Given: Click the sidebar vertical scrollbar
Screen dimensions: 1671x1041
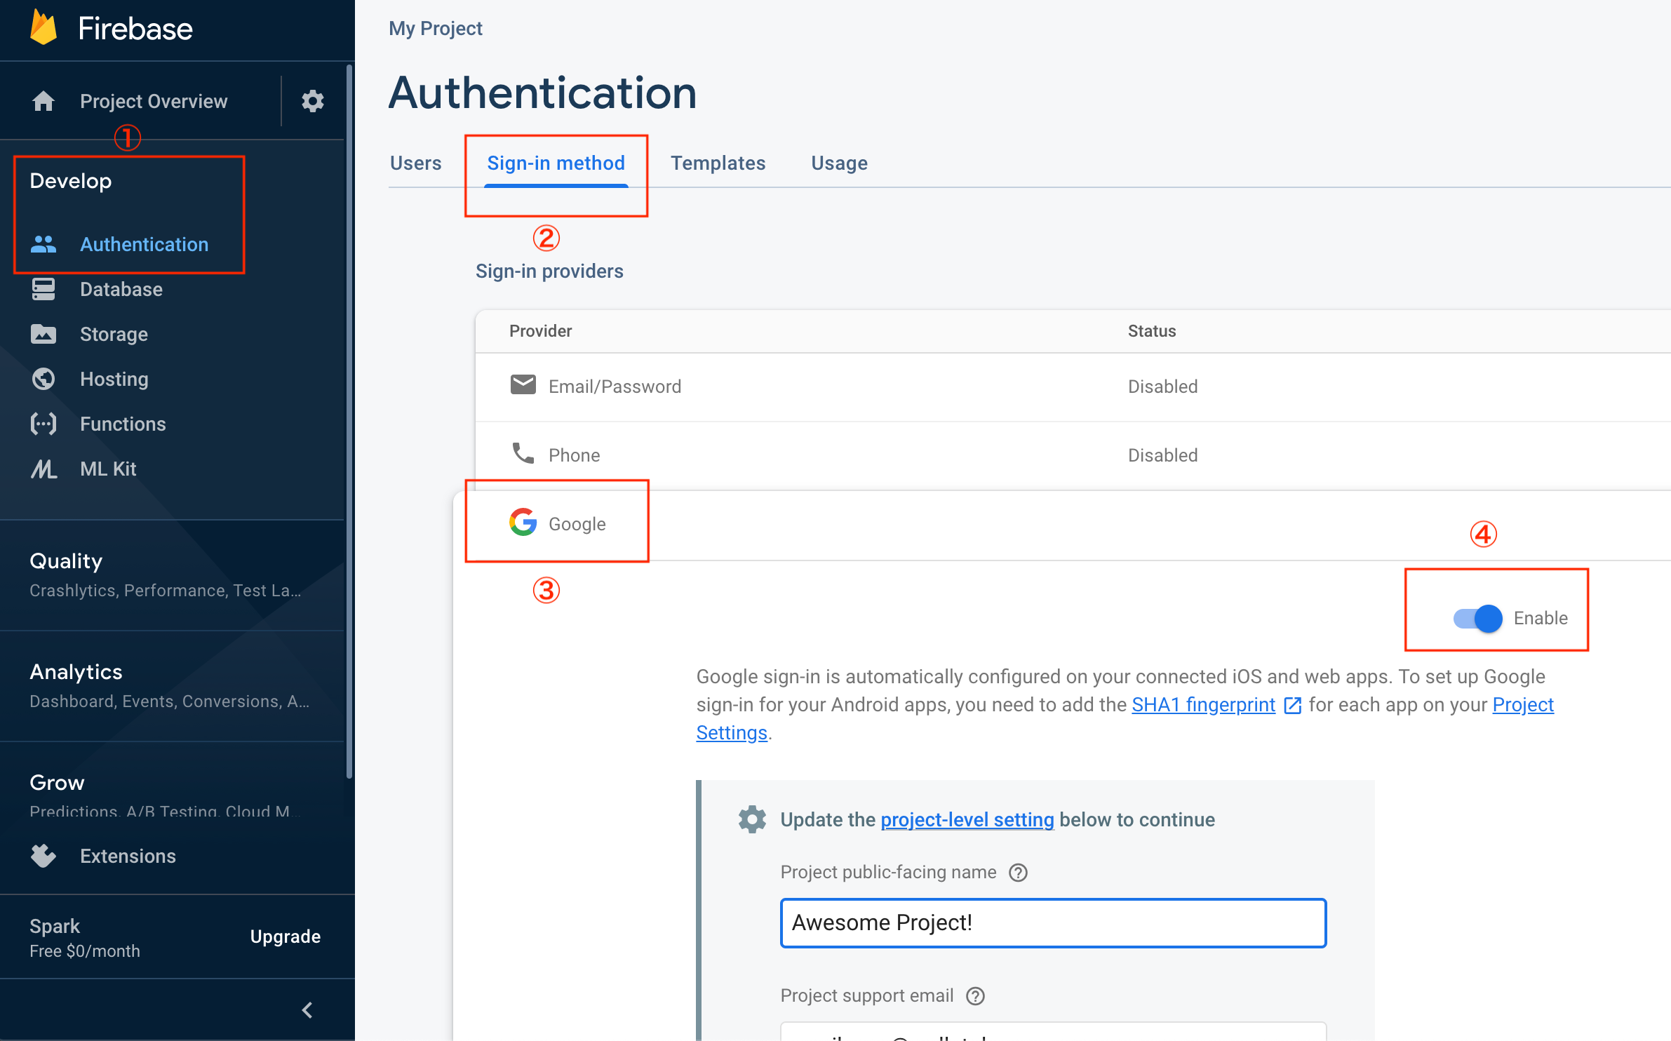Looking at the screenshot, I should pos(349,421).
